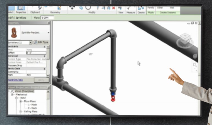212x125 pixels.
Task: Click the System Type Fire Protection Wet value
Action: pyautogui.click(x=36, y=59)
